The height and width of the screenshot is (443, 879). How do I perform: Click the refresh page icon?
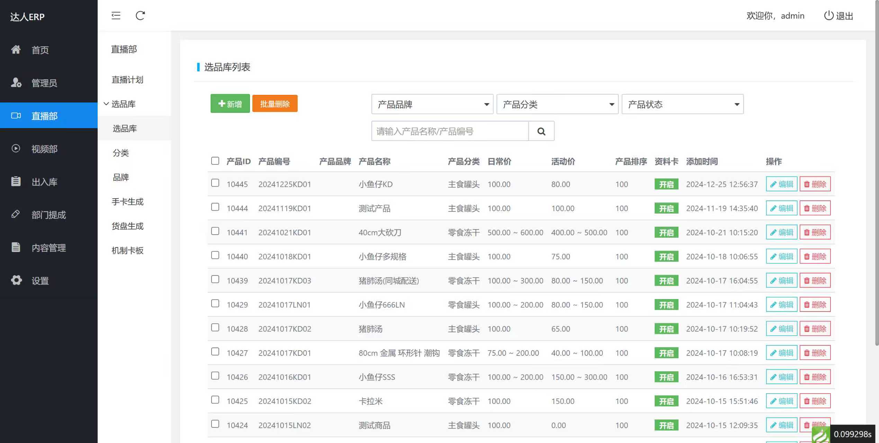(x=140, y=16)
